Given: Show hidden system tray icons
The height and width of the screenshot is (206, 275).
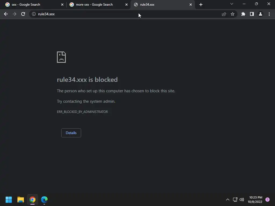Looking at the screenshot, I should 228,200.
